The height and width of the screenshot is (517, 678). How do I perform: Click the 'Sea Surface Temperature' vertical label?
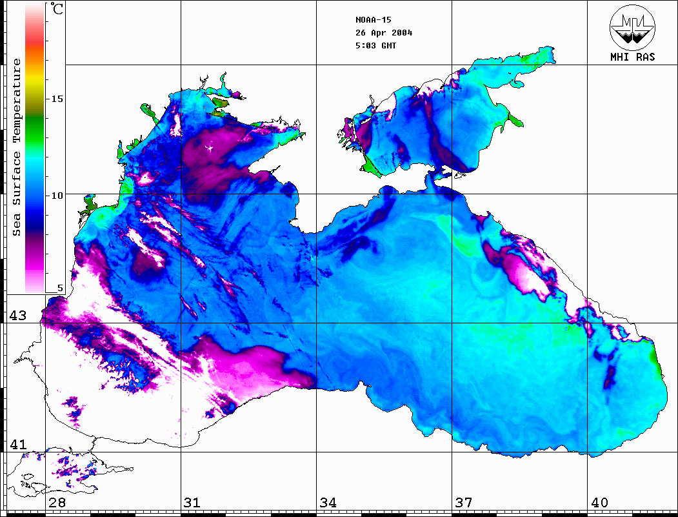point(16,147)
